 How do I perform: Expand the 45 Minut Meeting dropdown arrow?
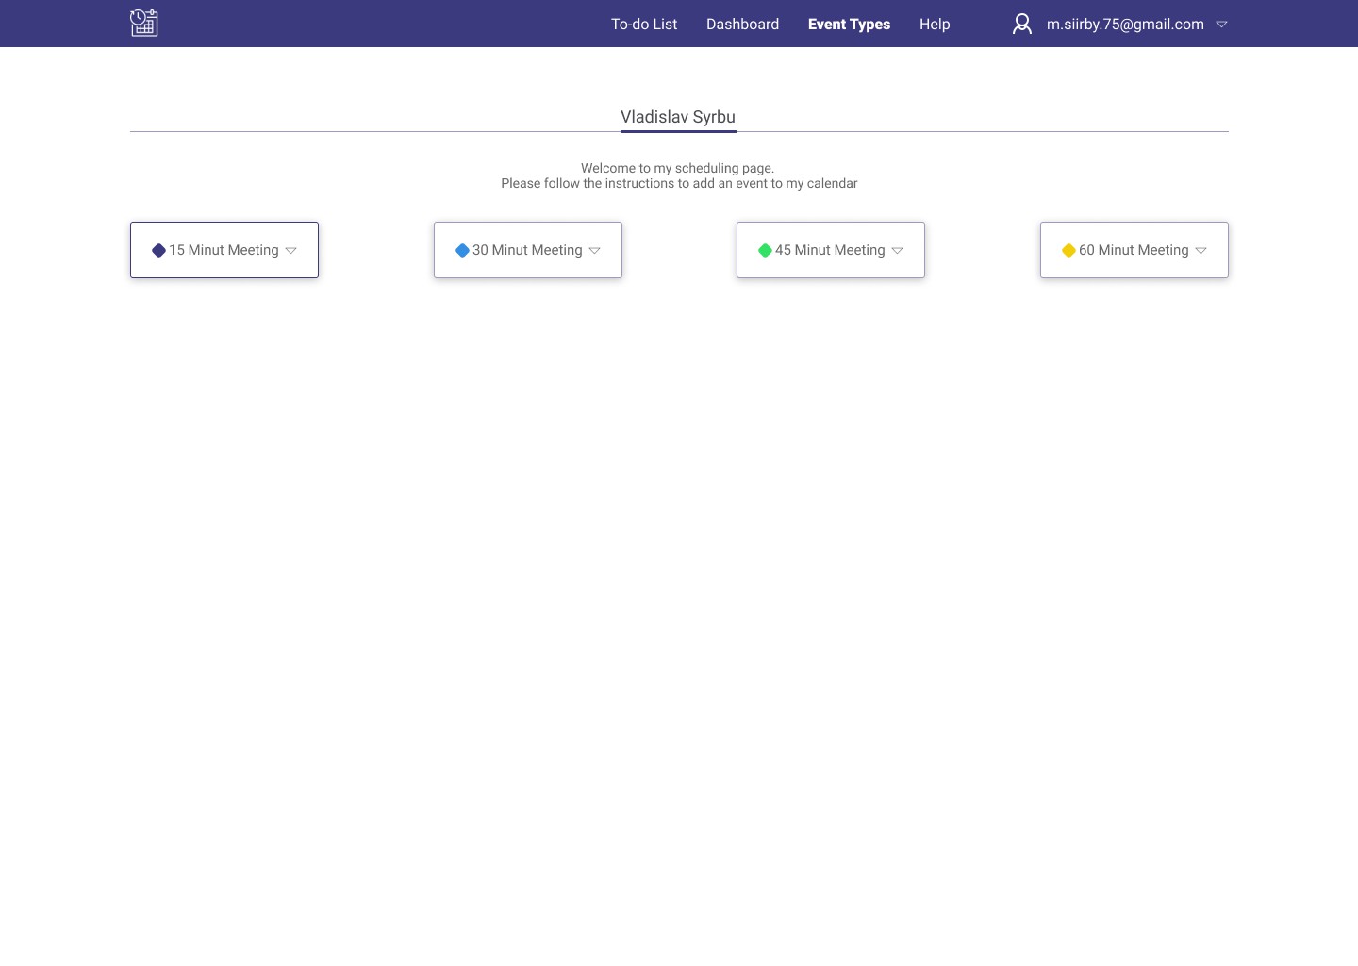pos(897,251)
